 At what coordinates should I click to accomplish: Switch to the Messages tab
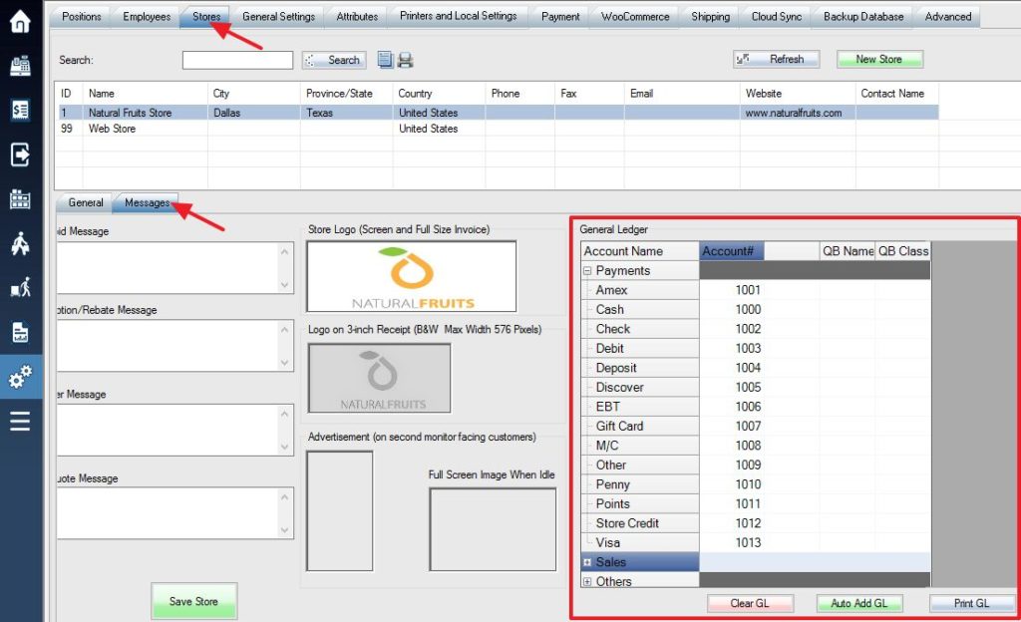(x=146, y=202)
